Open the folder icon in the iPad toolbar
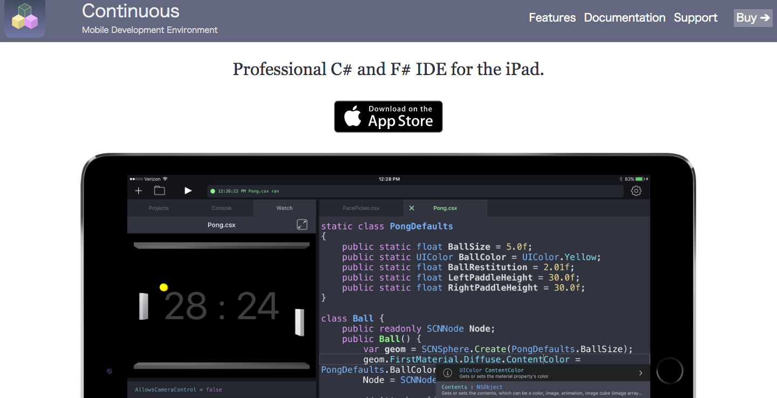The width and height of the screenshot is (777, 398). click(x=159, y=191)
